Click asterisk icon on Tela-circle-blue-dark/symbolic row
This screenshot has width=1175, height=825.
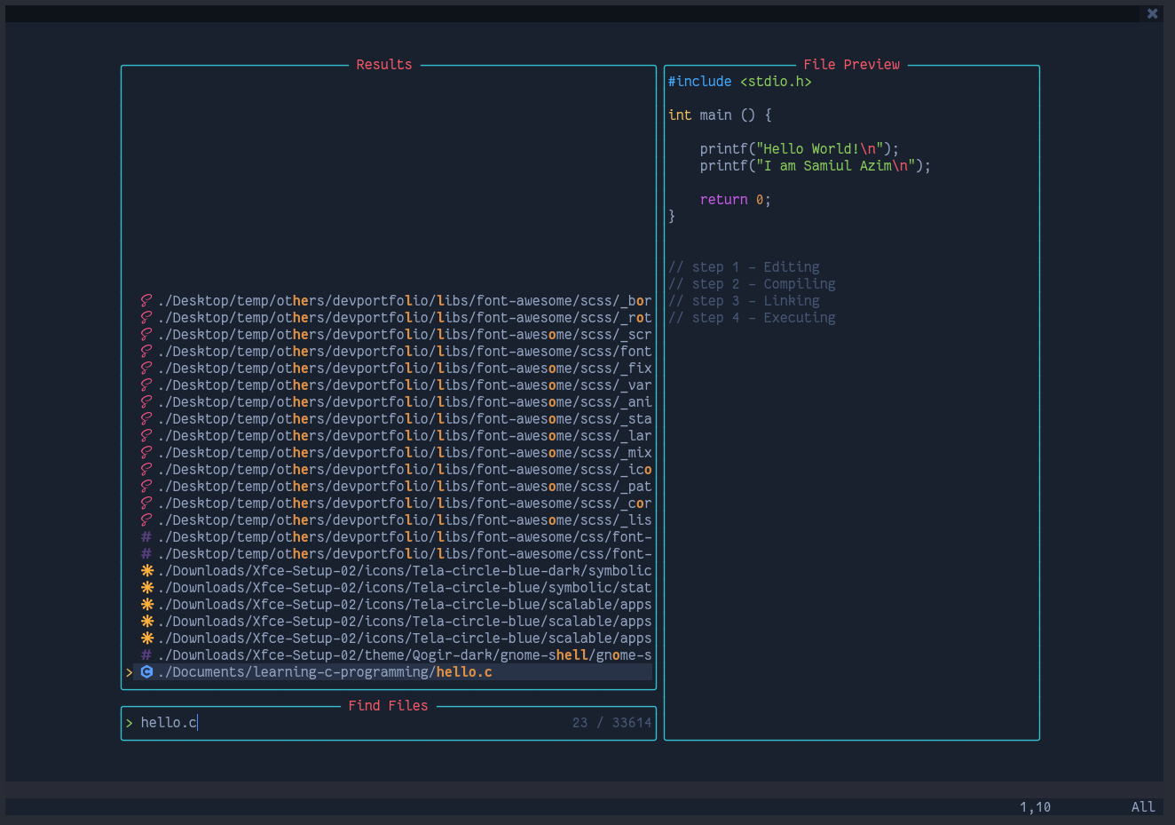click(x=146, y=571)
